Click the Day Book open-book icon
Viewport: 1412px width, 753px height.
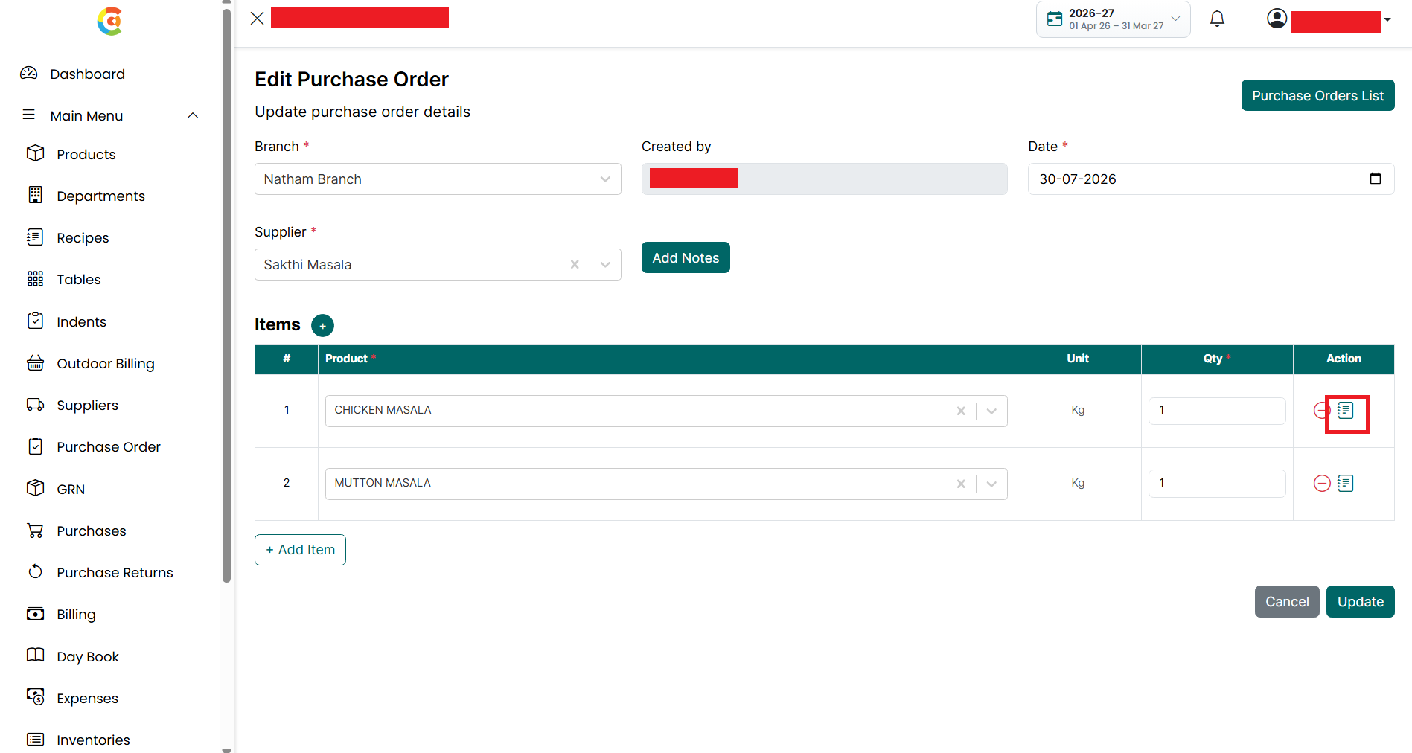[x=35, y=655]
